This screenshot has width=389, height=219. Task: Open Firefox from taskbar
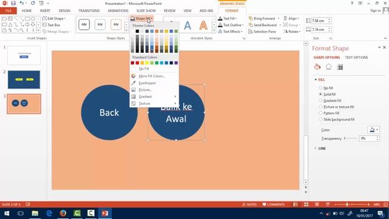pos(63,214)
